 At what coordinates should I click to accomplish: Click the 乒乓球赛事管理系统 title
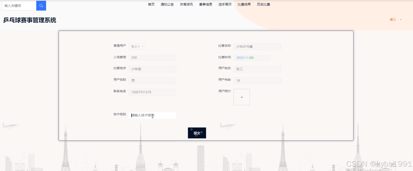tap(30, 20)
